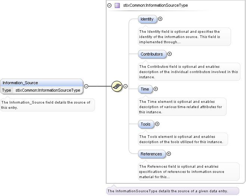Select the Identity element box
This screenshot has width=246, height=196.
tap(147, 19)
